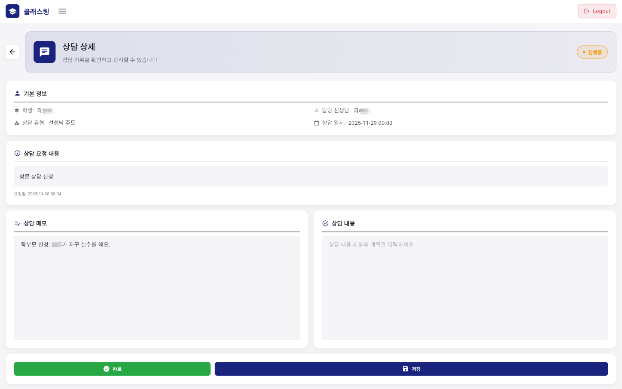The width and height of the screenshot is (622, 389).
Task: Click the 방문 상담 신청 request box
Action: pyautogui.click(x=311, y=176)
